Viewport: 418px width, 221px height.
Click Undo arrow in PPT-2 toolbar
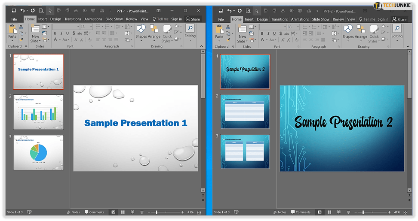229,11
